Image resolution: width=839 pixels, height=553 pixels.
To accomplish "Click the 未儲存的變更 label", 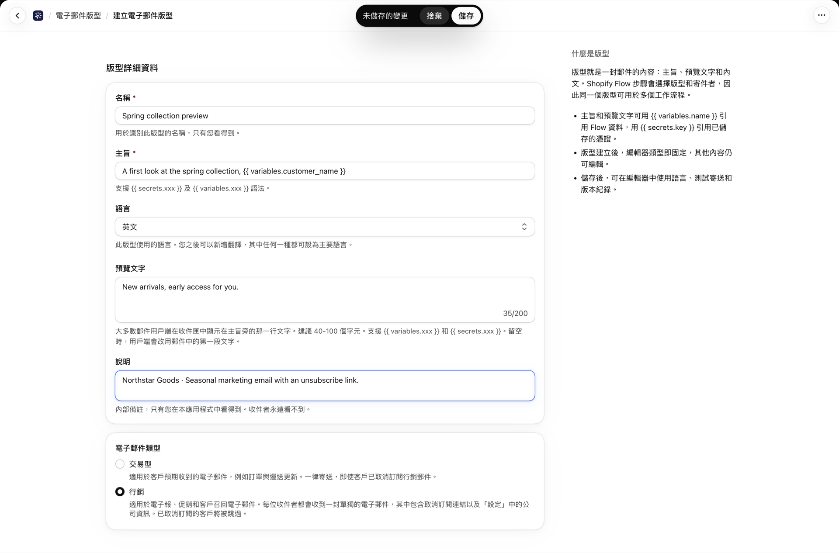I will [385, 16].
